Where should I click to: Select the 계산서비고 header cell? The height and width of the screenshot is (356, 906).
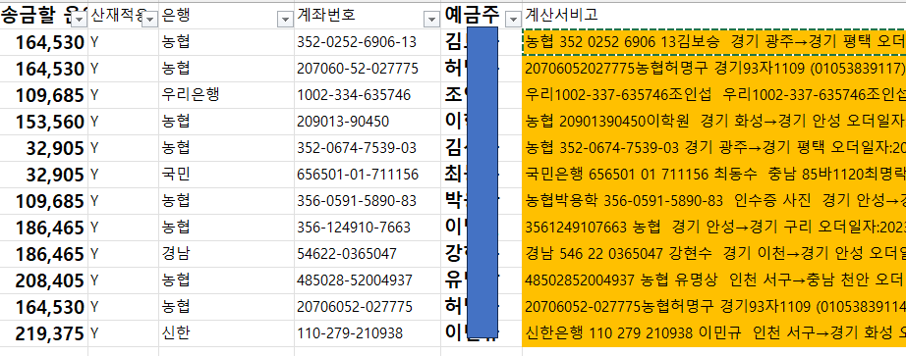714,16
